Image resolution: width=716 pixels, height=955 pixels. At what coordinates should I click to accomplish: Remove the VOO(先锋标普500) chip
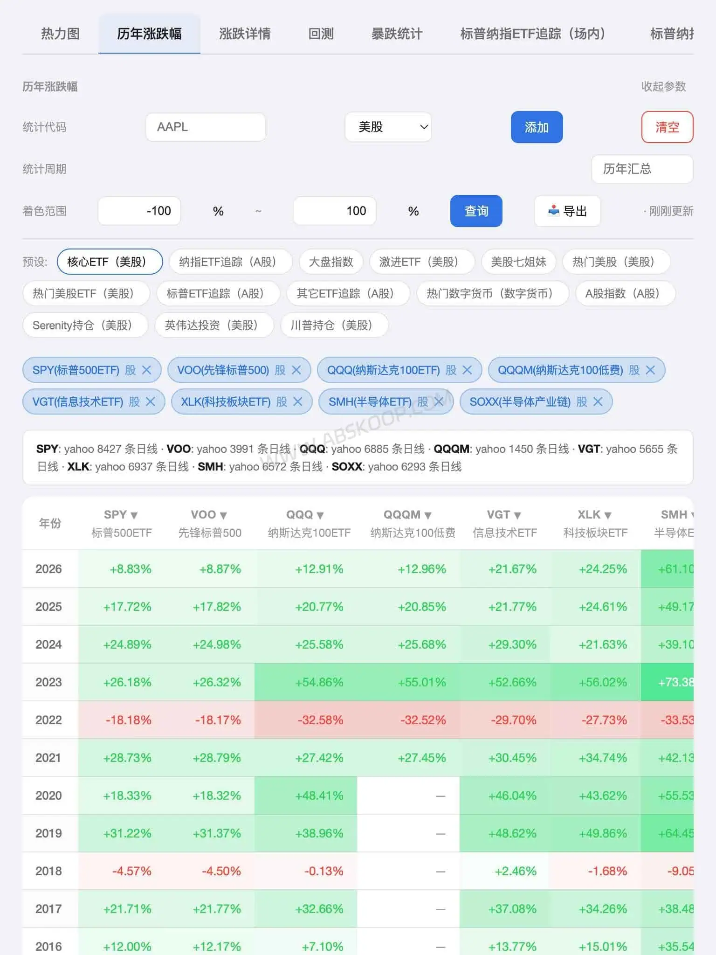pyautogui.click(x=296, y=370)
